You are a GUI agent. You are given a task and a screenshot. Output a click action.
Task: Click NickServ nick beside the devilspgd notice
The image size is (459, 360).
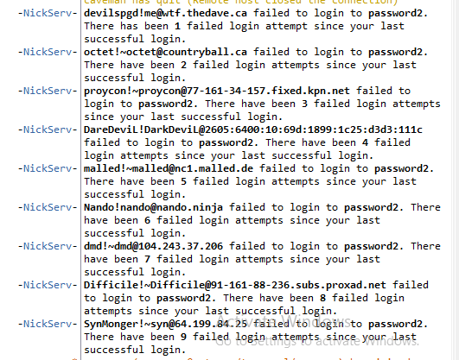click(x=48, y=13)
